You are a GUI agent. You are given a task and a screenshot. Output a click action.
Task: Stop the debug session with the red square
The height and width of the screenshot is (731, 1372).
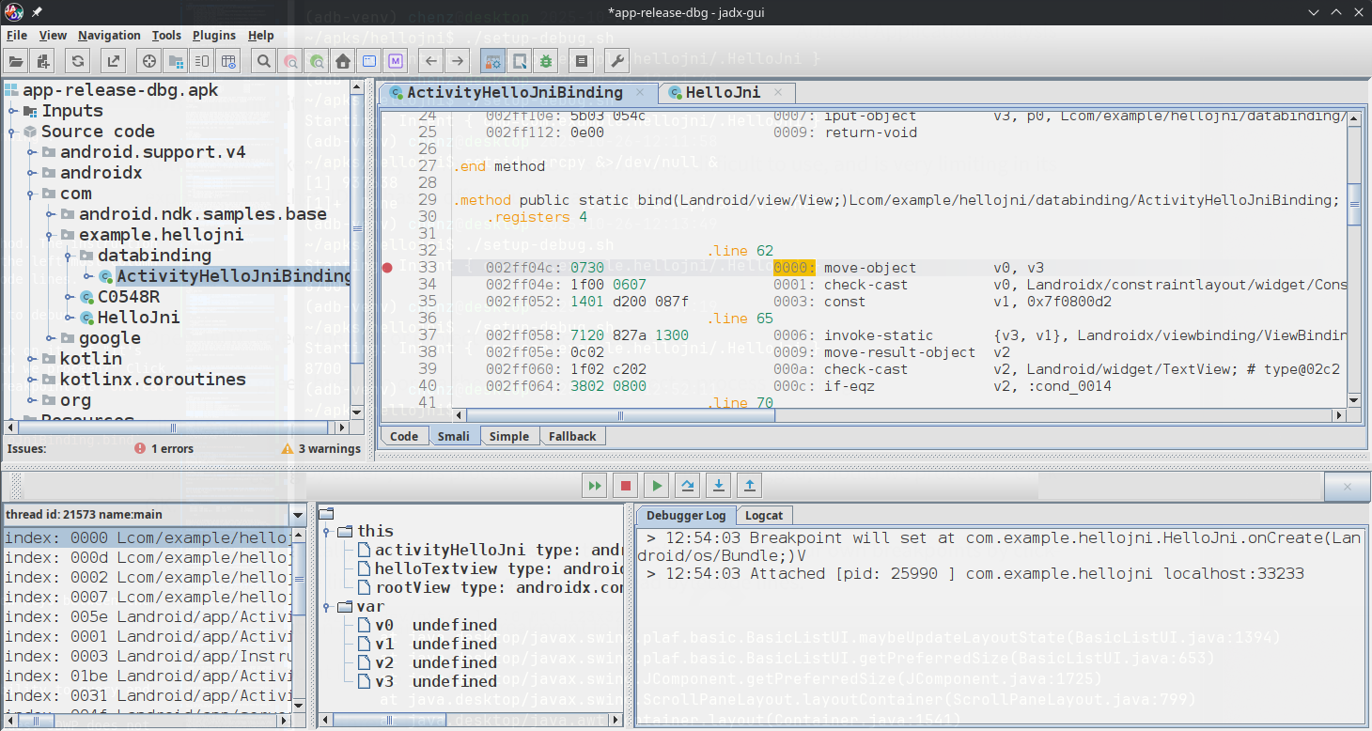(x=625, y=485)
